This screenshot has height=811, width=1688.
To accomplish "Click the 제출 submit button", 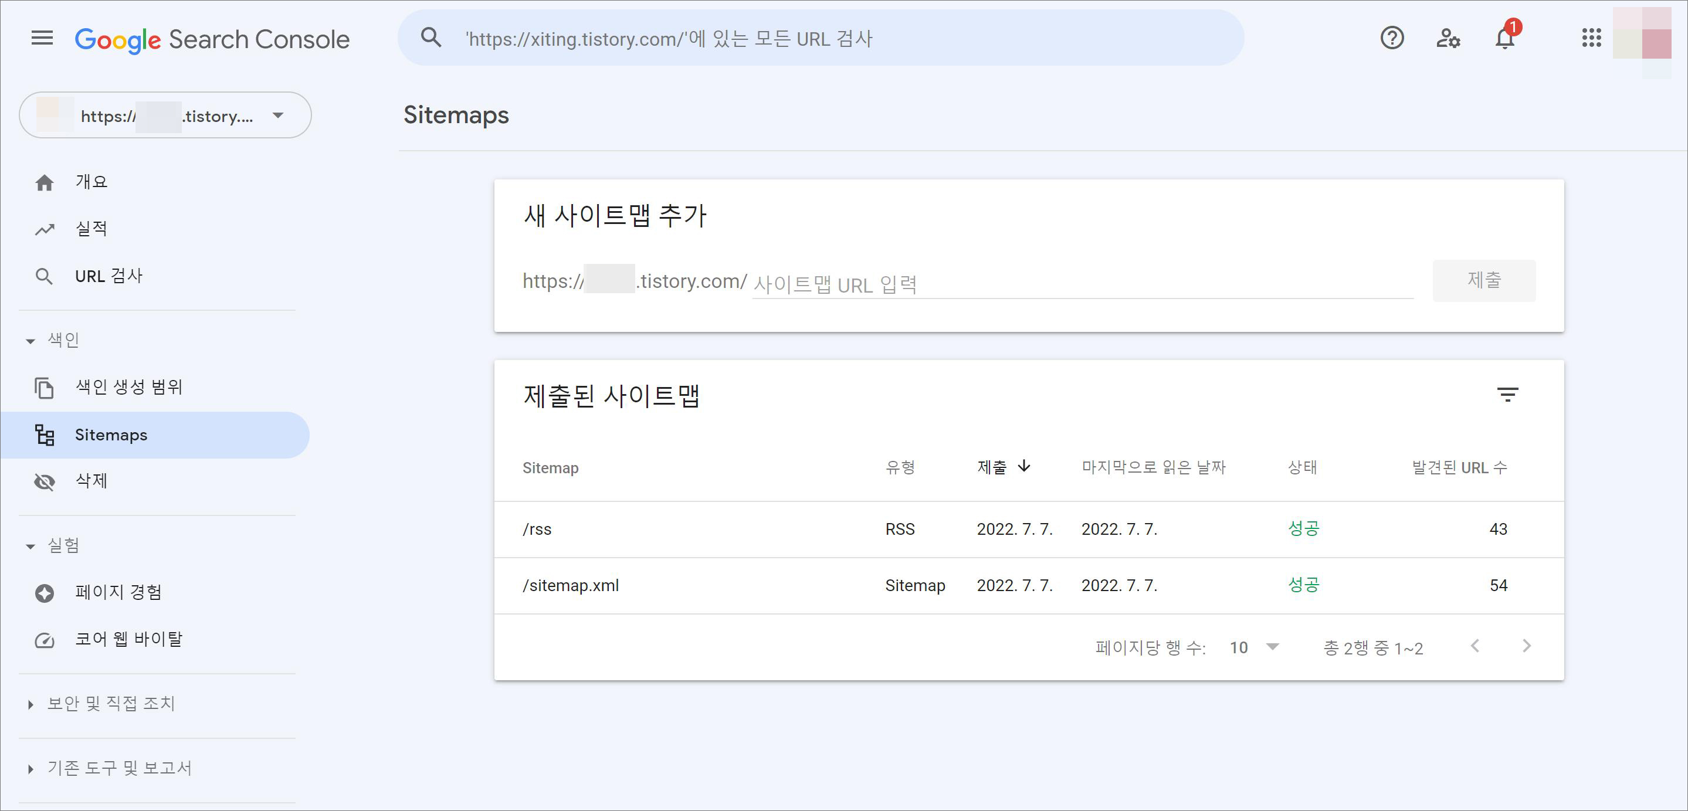I will click(x=1483, y=280).
